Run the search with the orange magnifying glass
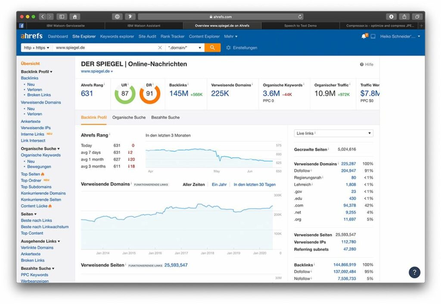 pyautogui.click(x=211, y=48)
